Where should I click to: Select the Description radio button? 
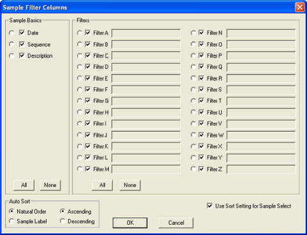[x=11, y=55]
